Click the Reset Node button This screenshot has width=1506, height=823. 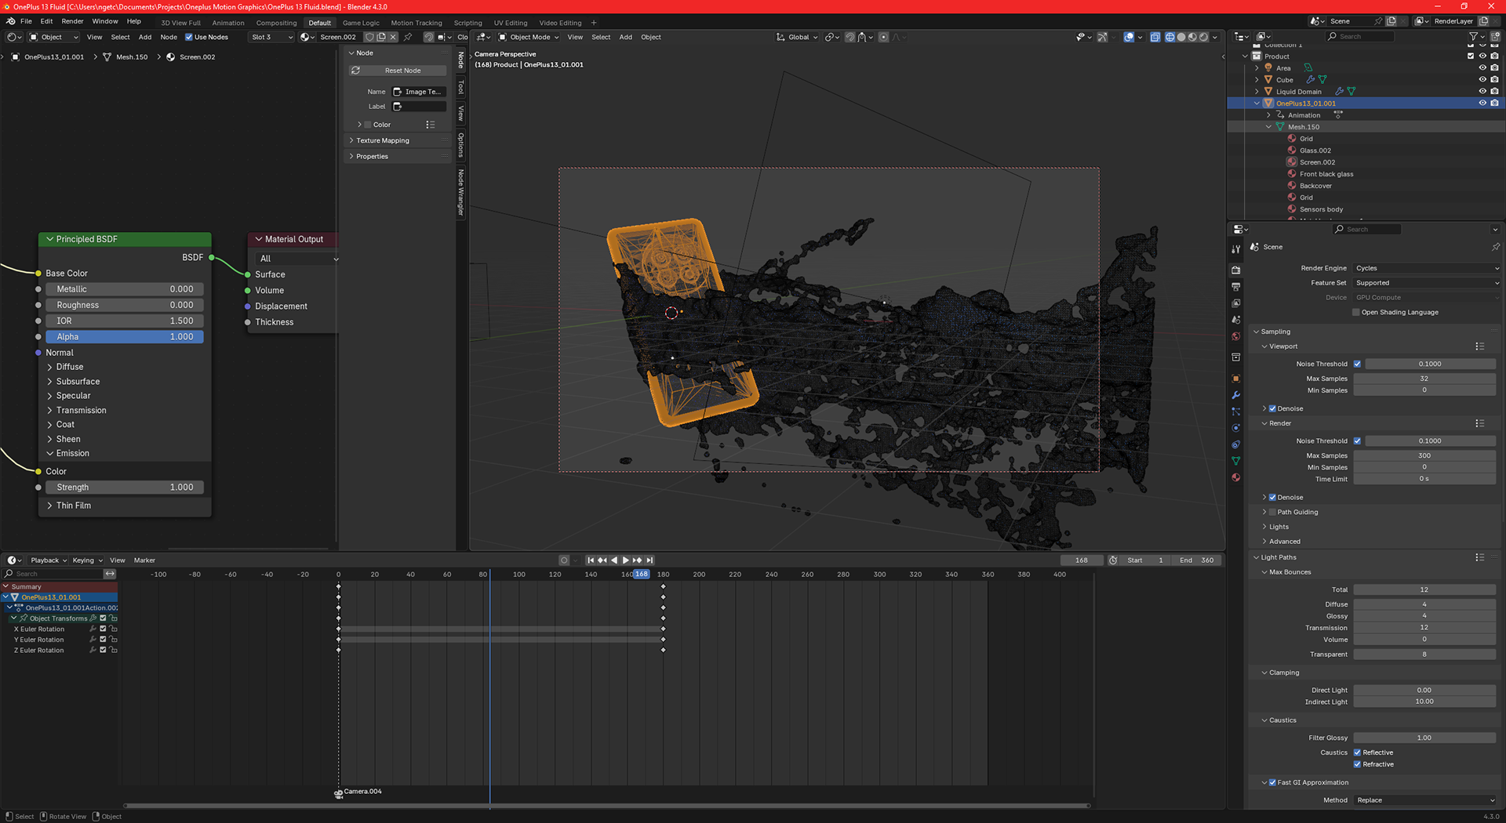[x=402, y=71]
